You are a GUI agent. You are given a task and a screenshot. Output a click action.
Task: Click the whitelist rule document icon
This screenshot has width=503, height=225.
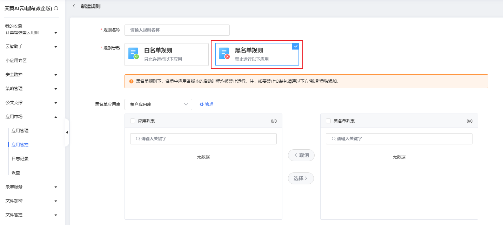(133, 53)
